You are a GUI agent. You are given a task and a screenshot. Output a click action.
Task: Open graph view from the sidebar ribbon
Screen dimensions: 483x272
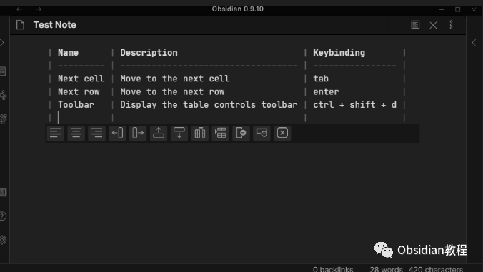pyautogui.click(x=3, y=95)
